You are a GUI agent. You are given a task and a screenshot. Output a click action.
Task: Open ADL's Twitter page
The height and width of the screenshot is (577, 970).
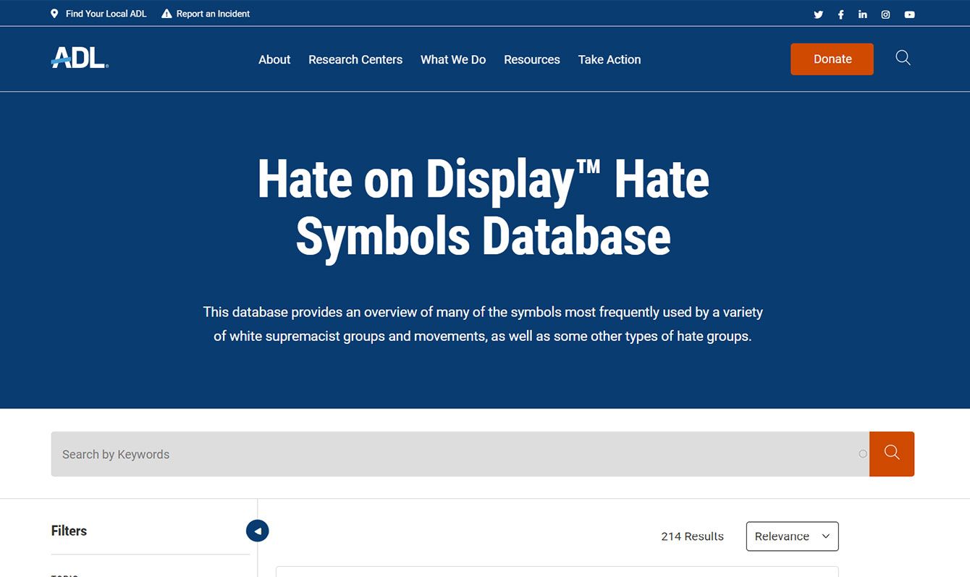[818, 14]
